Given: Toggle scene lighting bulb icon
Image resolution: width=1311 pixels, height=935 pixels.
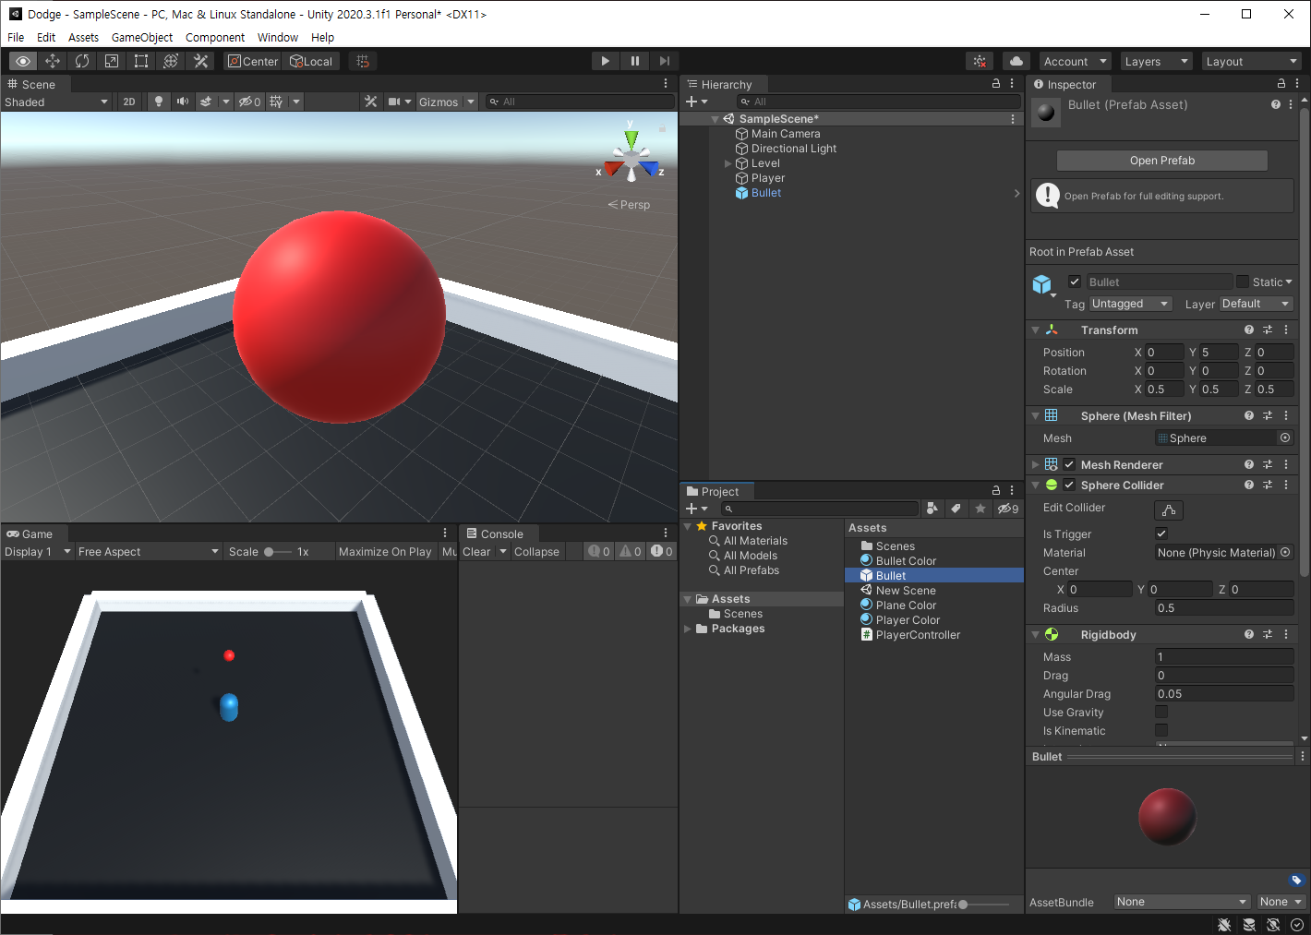Looking at the screenshot, I should click(159, 102).
